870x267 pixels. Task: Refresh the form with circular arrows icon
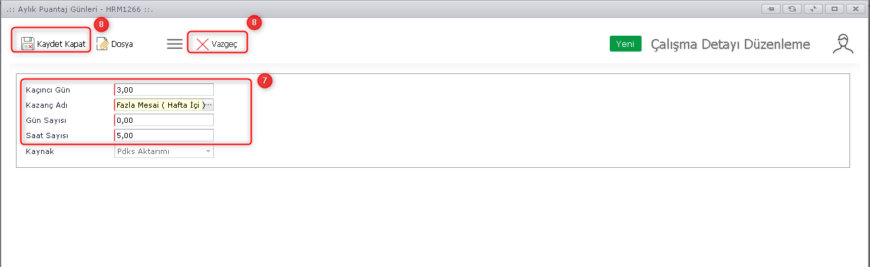[x=791, y=9]
